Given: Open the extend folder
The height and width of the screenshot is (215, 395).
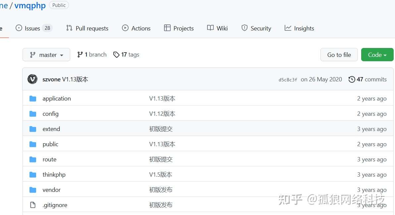Looking at the screenshot, I should click(51, 129).
